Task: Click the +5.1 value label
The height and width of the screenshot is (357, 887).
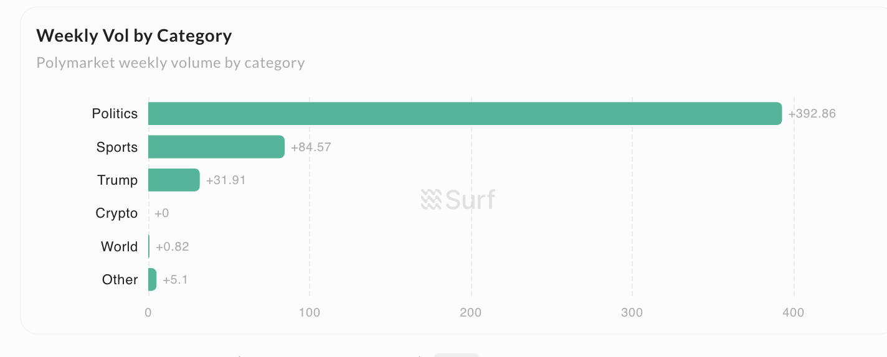Action: tap(175, 280)
